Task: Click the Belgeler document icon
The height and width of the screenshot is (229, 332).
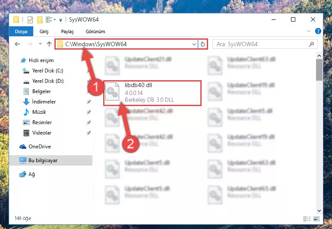Action: click(26, 91)
